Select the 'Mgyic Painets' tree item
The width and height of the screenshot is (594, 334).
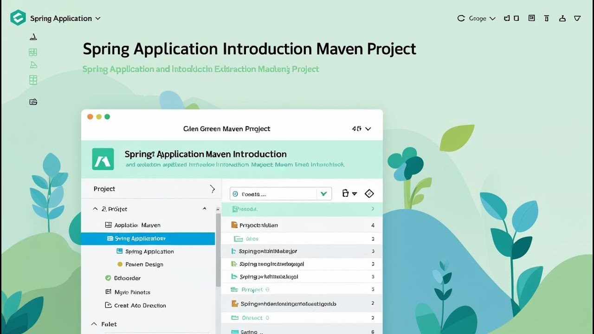pos(128,292)
